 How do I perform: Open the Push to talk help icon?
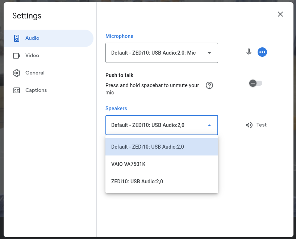click(x=209, y=86)
